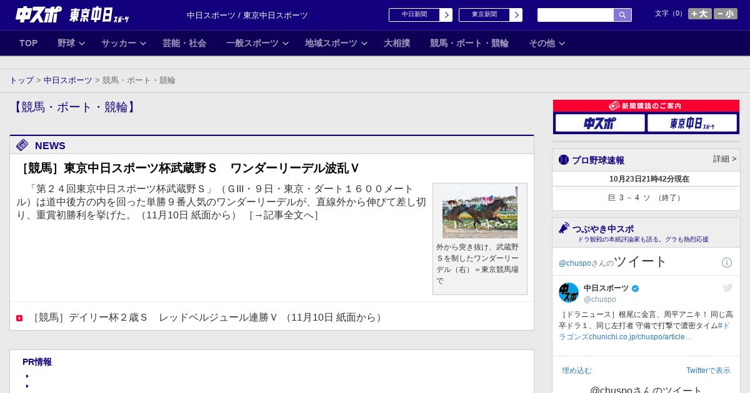Increase font size with 大 button
This screenshot has height=393, width=750.
(700, 14)
